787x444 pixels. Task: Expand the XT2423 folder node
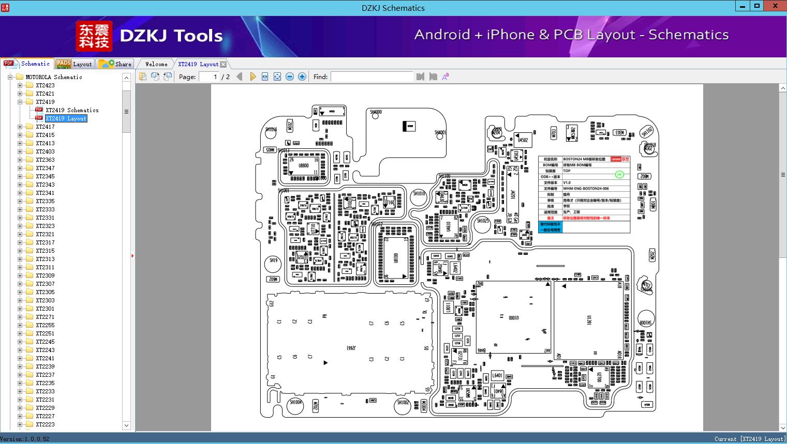20,85
